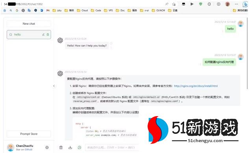This screenshot has height=153, width=249.
Task: Open the 其他收藏夹 folder
Action: (240, 11)
